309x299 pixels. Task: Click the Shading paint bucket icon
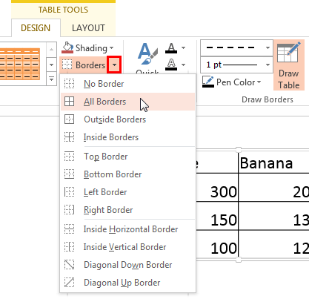pos(67,47)
